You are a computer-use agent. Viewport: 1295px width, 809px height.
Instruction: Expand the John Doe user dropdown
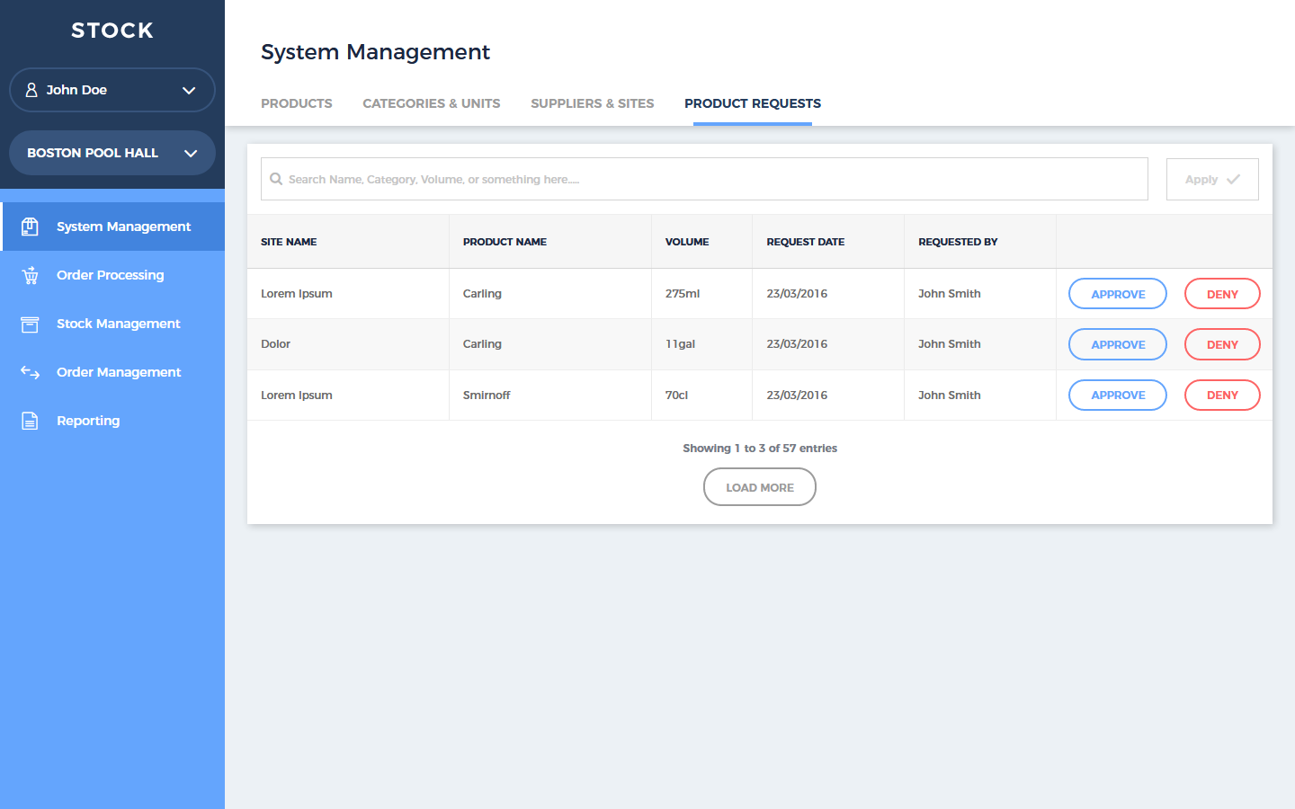click(x=189, y=90)
